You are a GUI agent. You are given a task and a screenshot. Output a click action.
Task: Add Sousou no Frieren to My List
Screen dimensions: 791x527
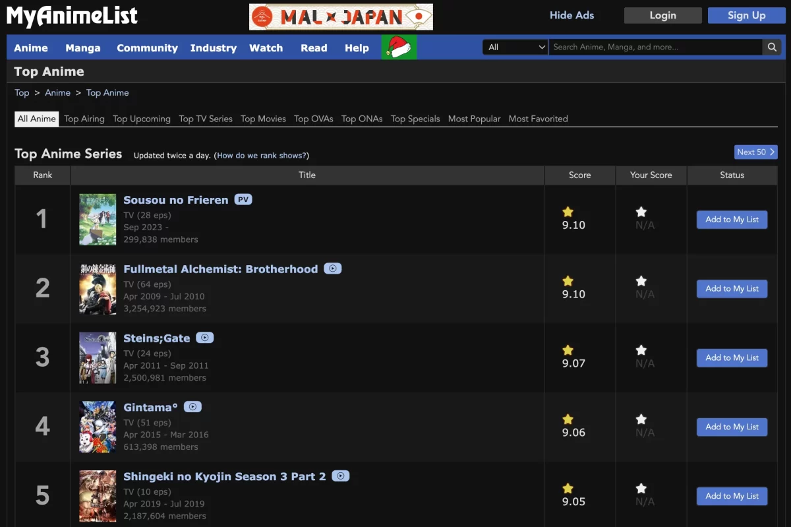coord(732,220)
